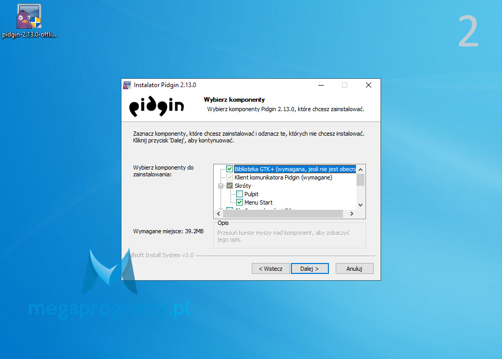Select the Biblioteka GTK+ component row
The width and height of the screenshot is (502, 359).
[295, 169]
